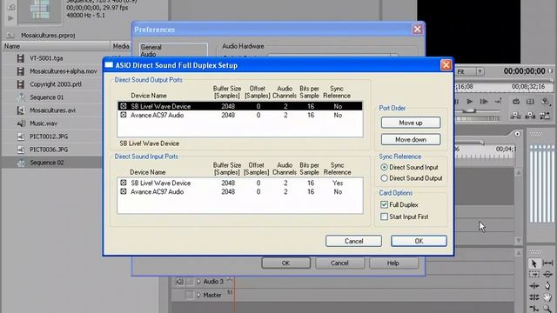The width and height of the screenshot is (557, 313).
Task: Click the Media column header
Action: point(121,46)
